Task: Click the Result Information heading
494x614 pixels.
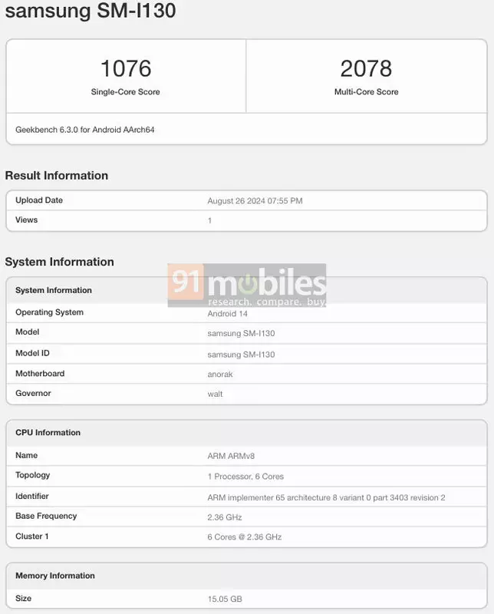Action: [x=57, y=176]
